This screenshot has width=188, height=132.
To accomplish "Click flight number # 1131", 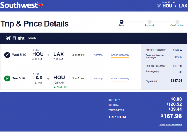I will tap(36, 74).
